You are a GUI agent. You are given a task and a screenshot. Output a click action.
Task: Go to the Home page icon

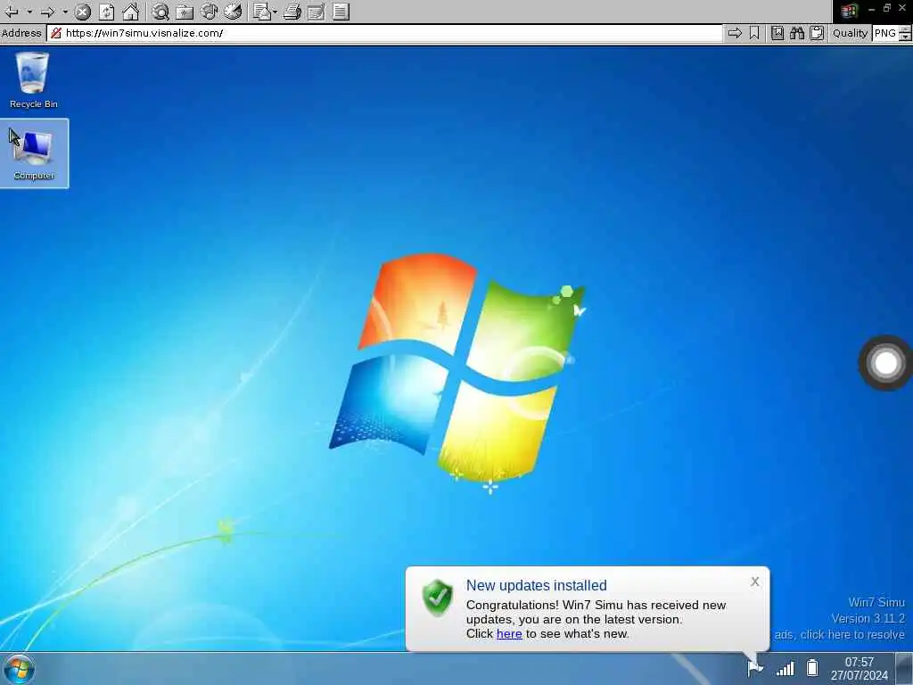pos(131,12)
